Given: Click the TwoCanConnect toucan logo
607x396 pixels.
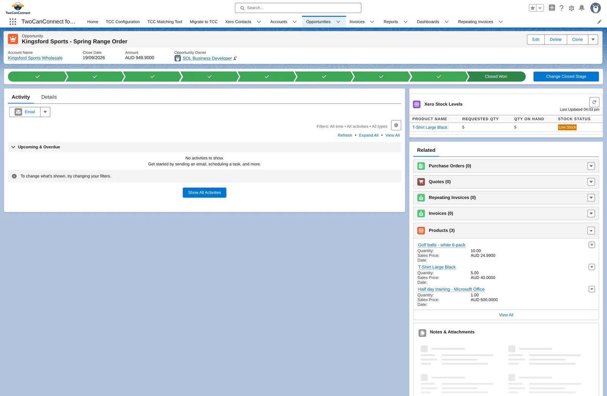Looking at the screenshot, I should tap(18, 8).
